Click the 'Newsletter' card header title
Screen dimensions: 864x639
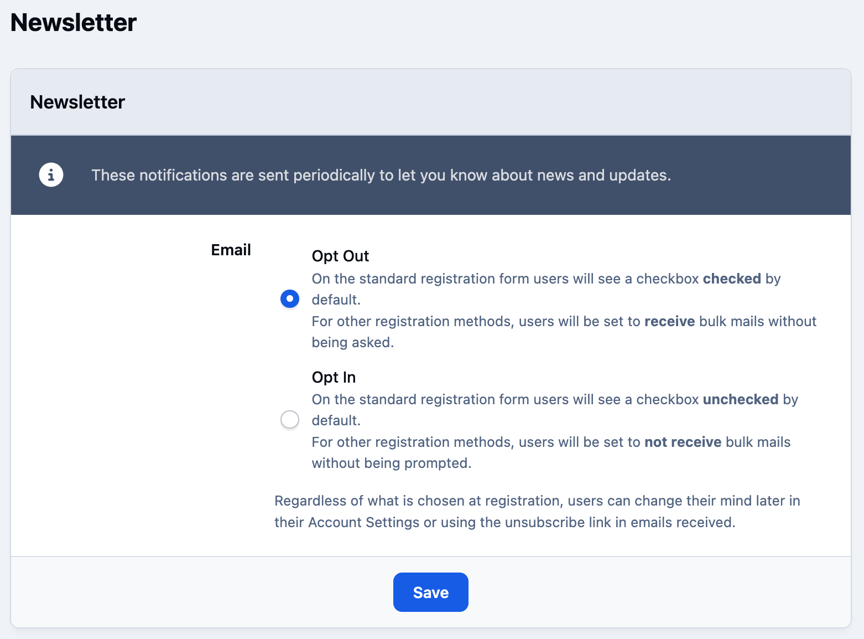click(x=77, y=102)
